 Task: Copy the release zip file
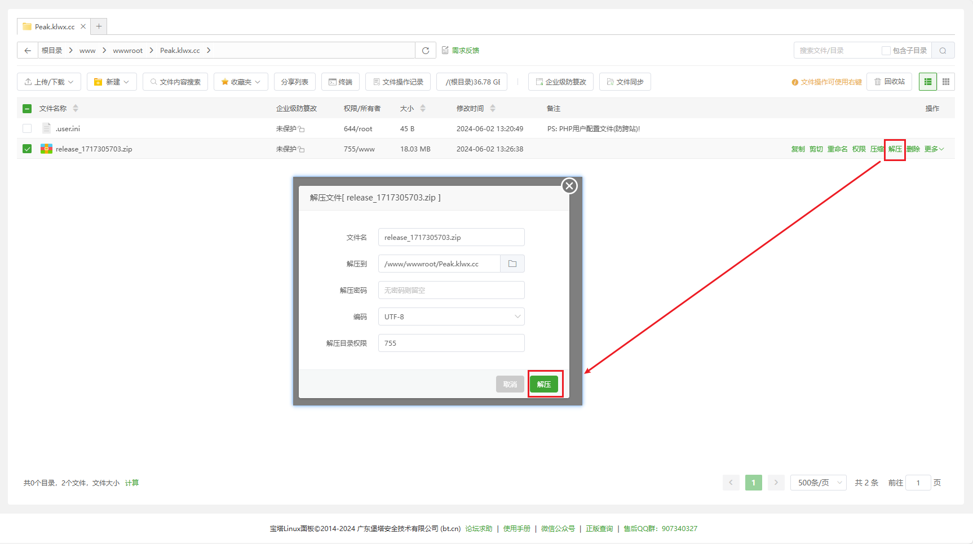(798, 149)
